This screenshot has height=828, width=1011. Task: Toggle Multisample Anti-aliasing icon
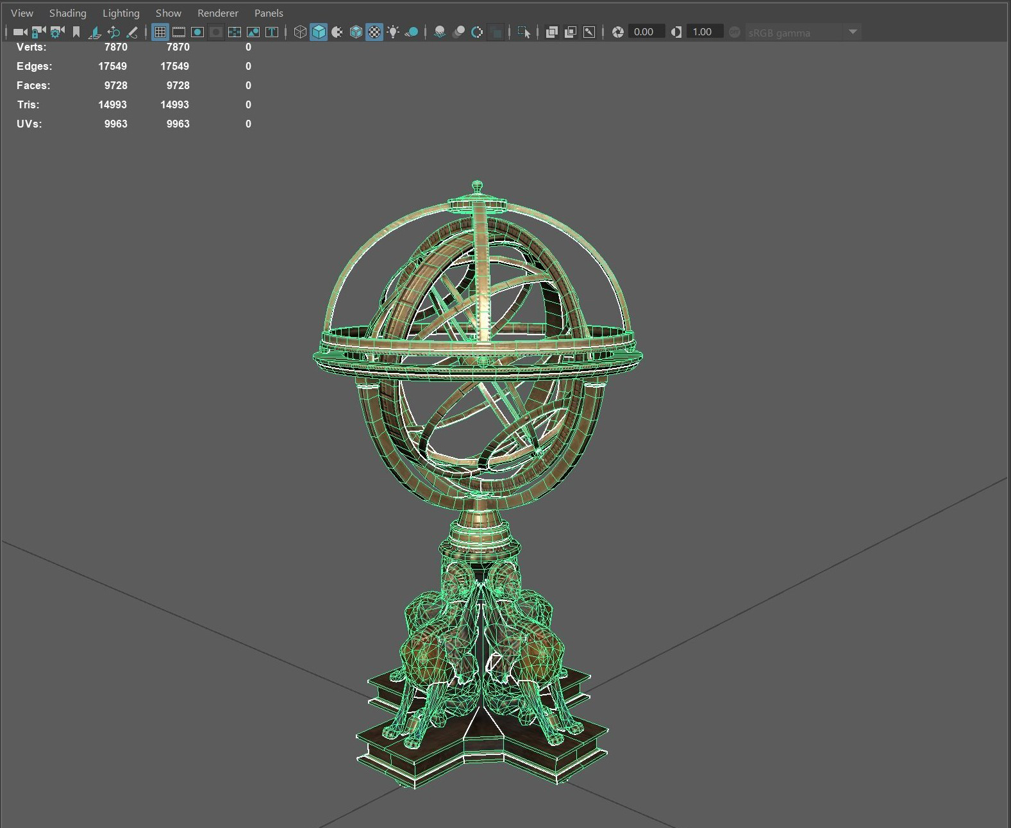point(477,32)
